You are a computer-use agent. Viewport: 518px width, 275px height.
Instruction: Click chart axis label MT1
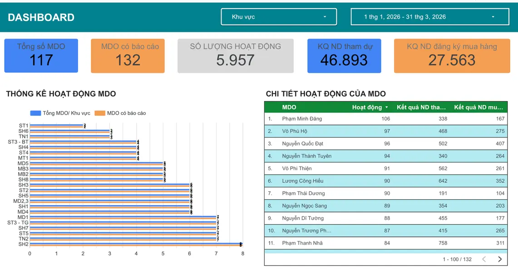tap(24, 158)
